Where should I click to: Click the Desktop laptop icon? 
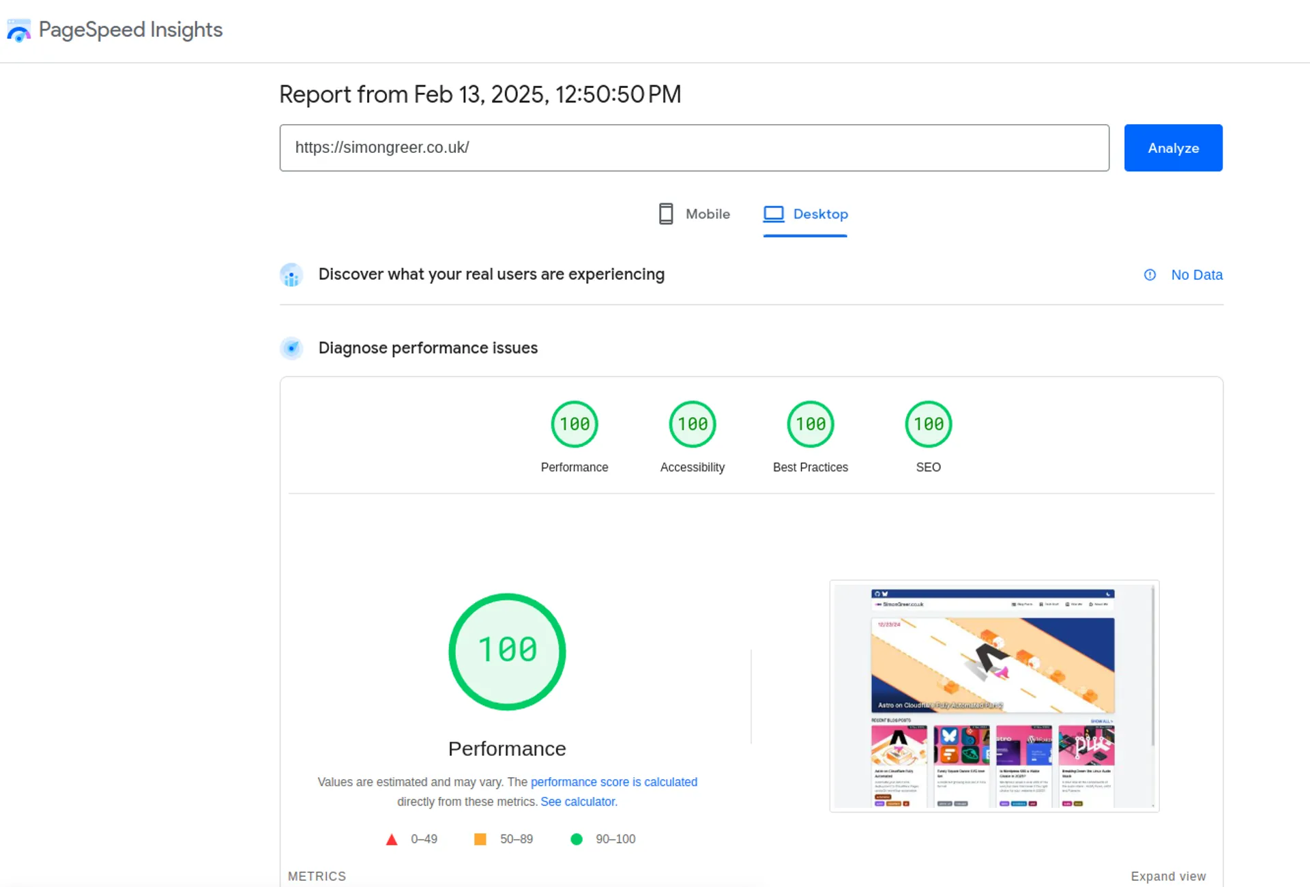(x=774, y=214)
